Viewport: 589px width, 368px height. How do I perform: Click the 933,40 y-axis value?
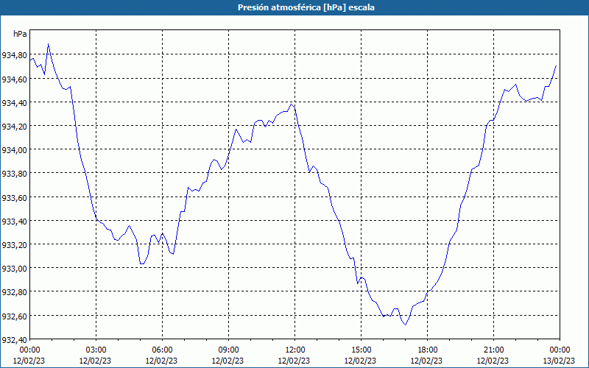tap(14, 222)
